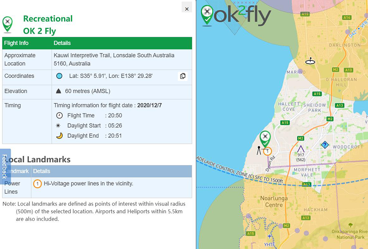Click the YHTF airfield icon on map
The image size is (368, 249).
[x=269, y=236]
